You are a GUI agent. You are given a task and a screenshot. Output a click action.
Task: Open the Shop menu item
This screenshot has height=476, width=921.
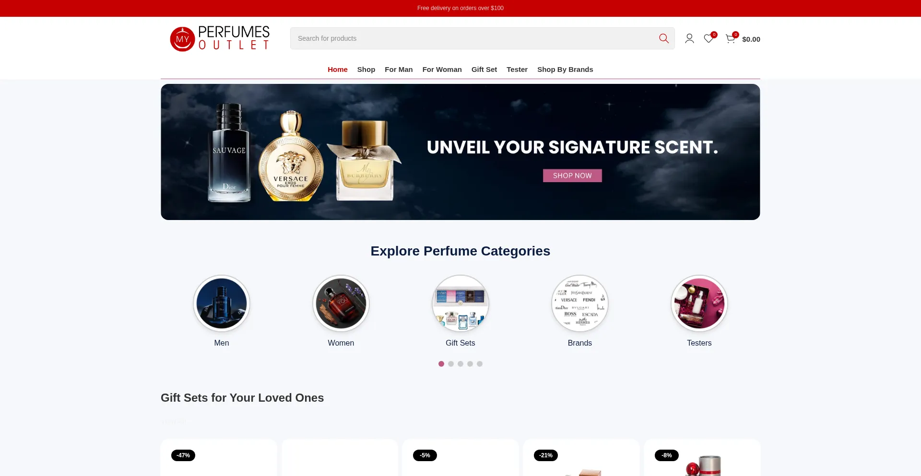[x=366, y=70]
